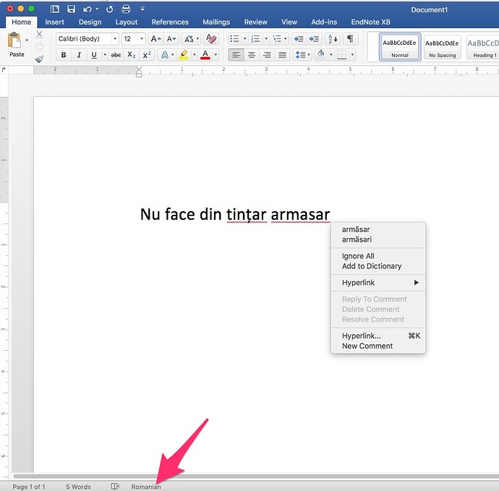Viewport: 499px width, 491px height.
Task: Click the Center align text icon
Action: 252,55
